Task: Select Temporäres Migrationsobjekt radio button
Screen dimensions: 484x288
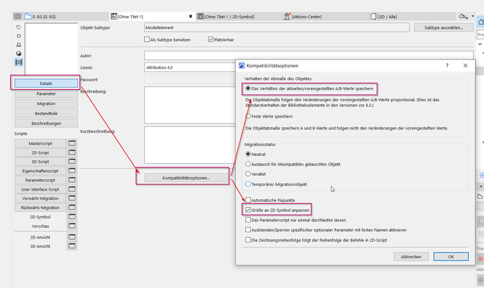Action: pyautogui.click(x=248, y=184)
